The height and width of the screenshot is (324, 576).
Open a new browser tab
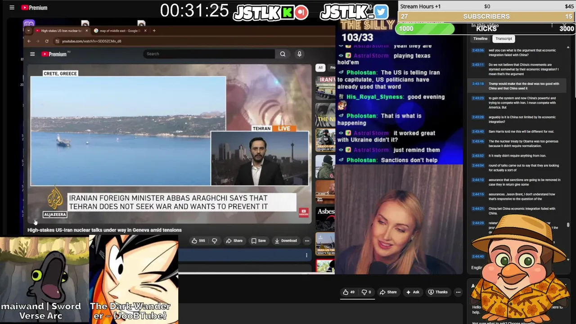point(154,31)
